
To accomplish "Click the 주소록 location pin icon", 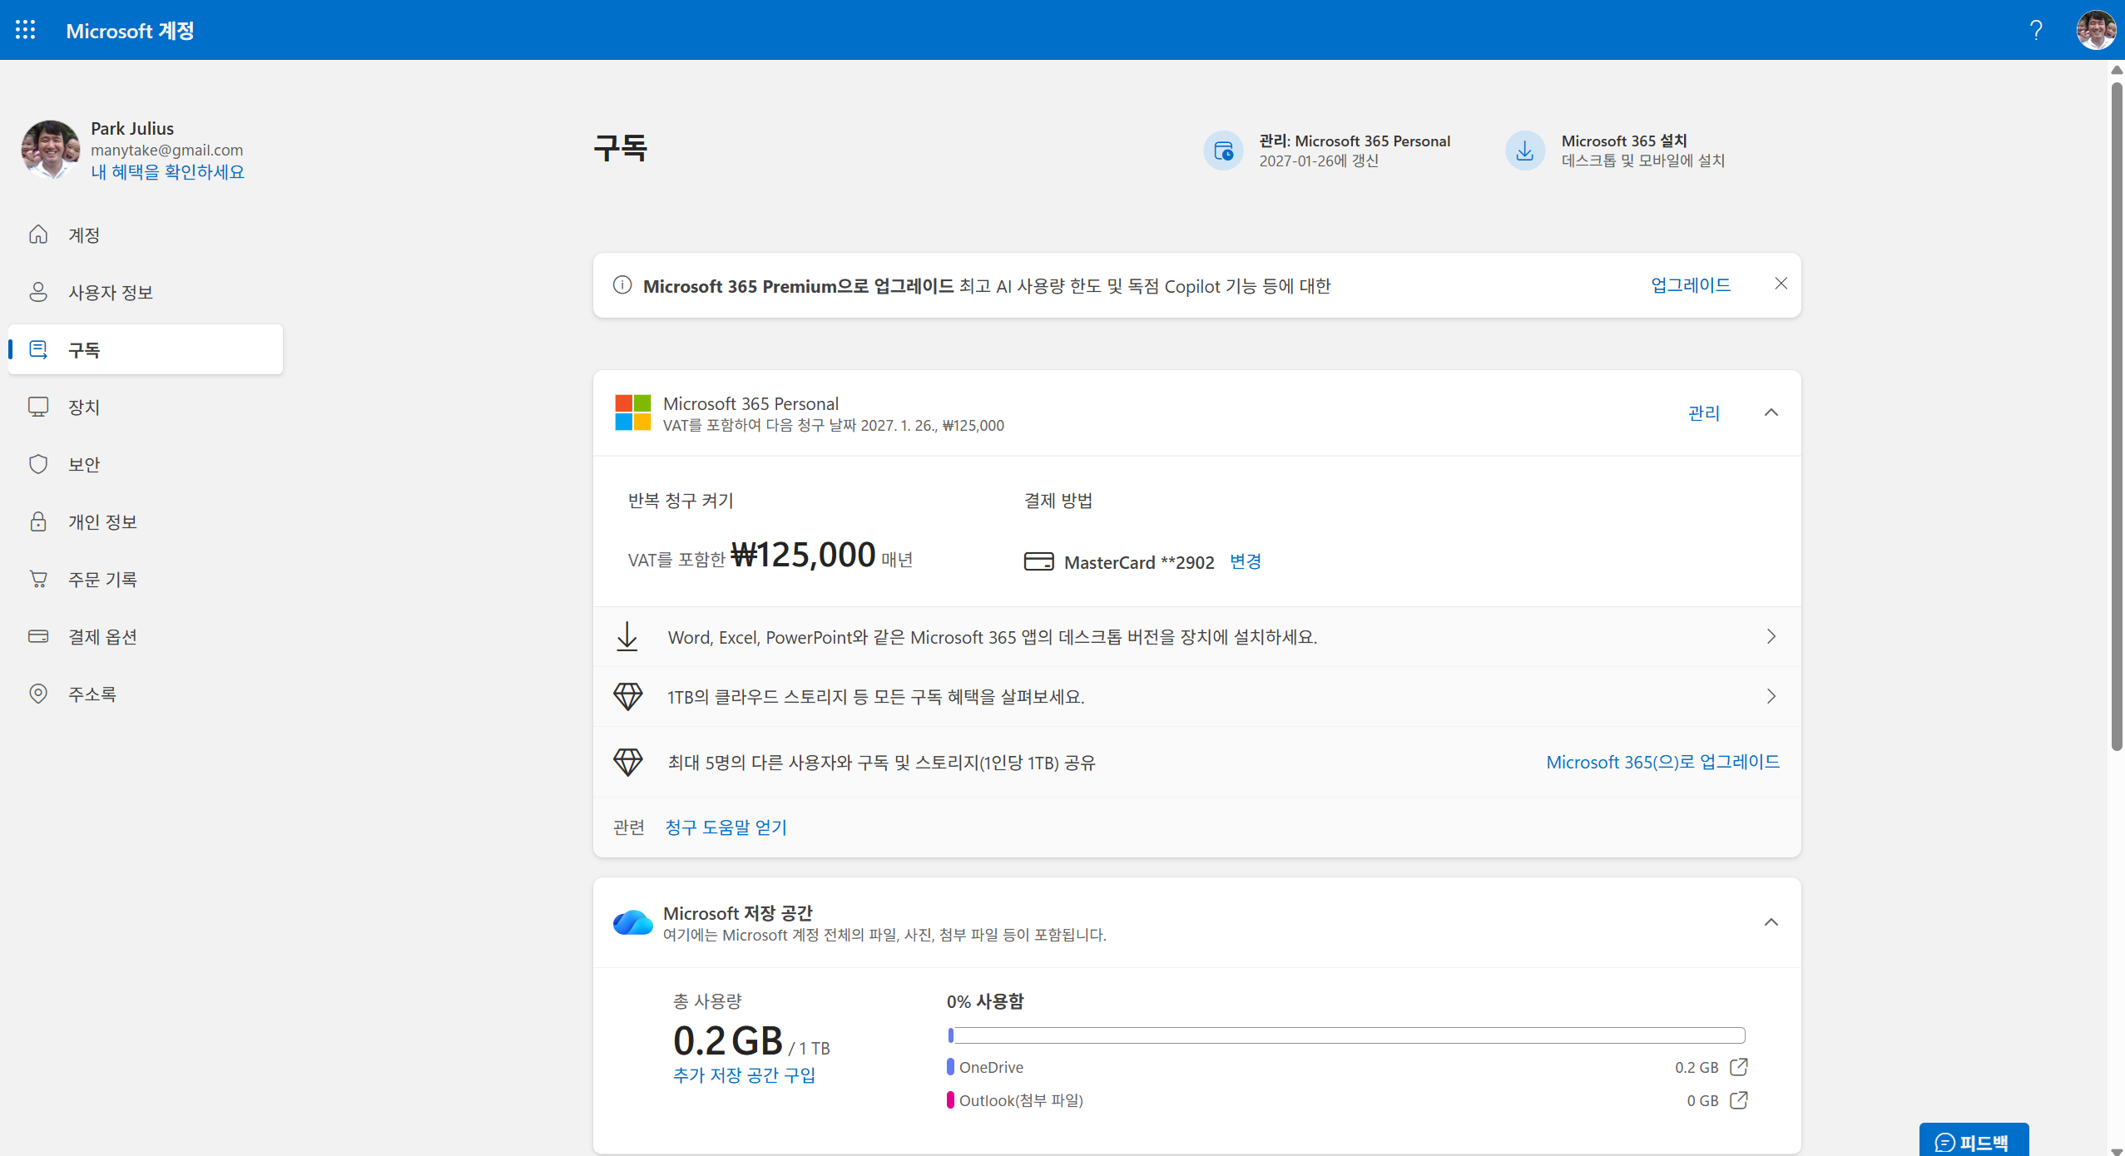I will pyautogui.click(x=38, y=694).
